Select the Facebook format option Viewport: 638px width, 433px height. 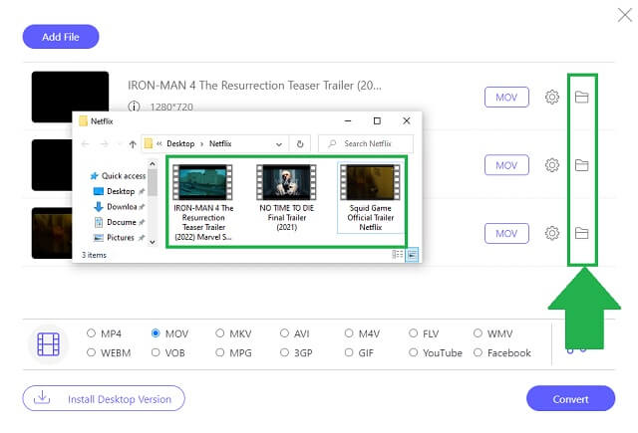tap(502, 352)
